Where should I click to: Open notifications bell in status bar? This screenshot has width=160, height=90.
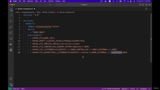tap(149, 89)
